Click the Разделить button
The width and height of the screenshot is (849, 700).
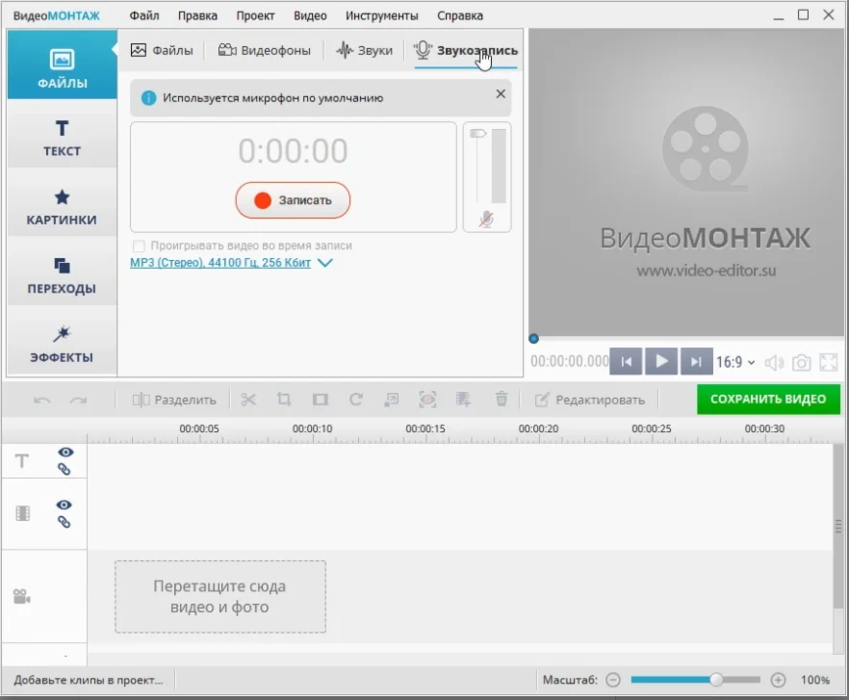point(174,400)
